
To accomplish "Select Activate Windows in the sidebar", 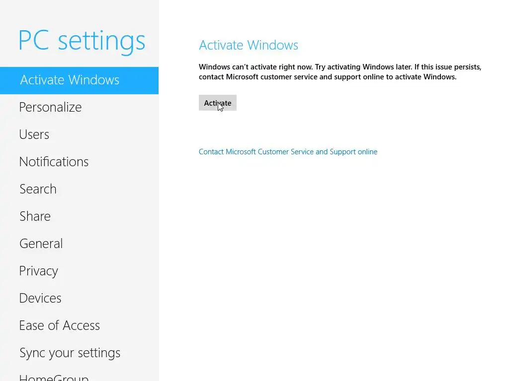I will [x=79, y=80].
